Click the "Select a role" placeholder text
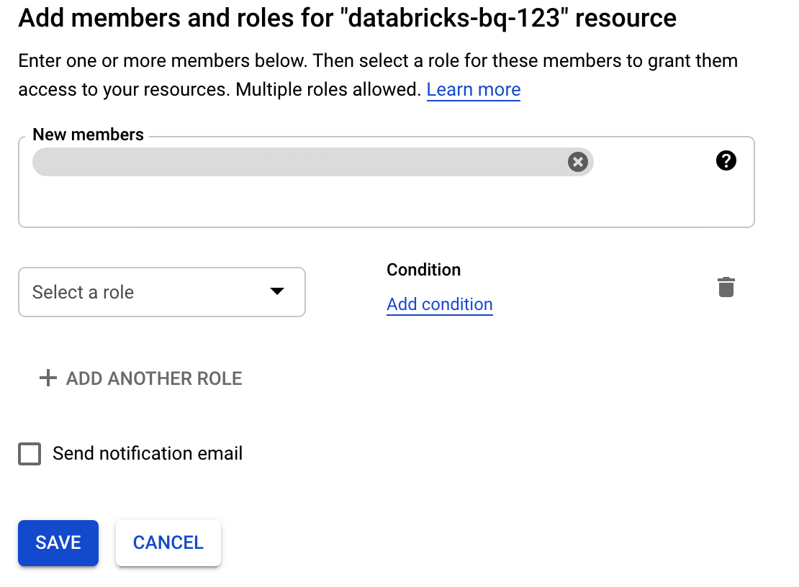The width and height of the screenshot is (799, 587). coord(83,292)
